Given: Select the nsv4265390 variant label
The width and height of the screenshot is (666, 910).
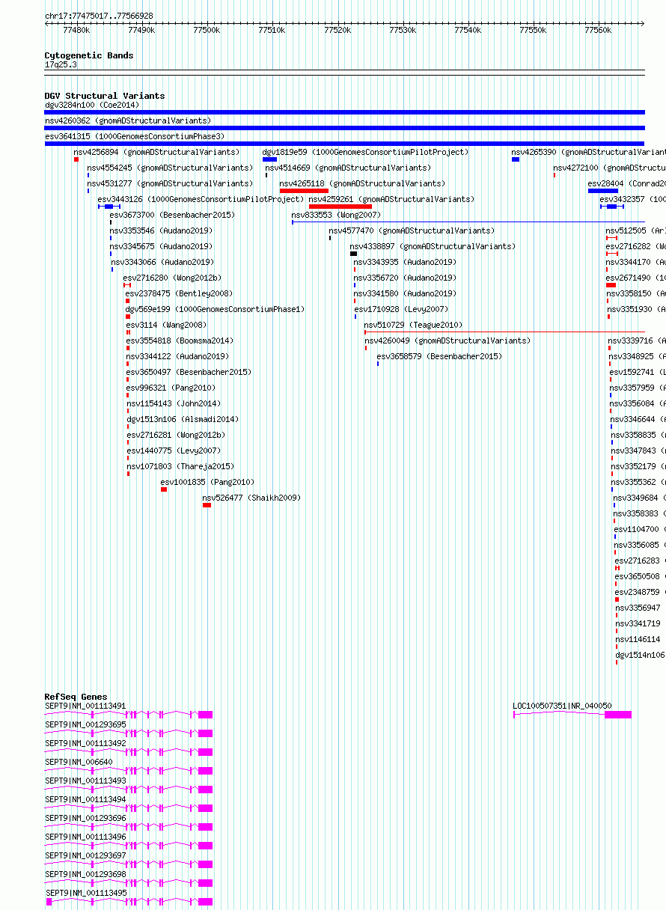Looking at the screenshot, I should pyautogui.click(x=588, y=152).
